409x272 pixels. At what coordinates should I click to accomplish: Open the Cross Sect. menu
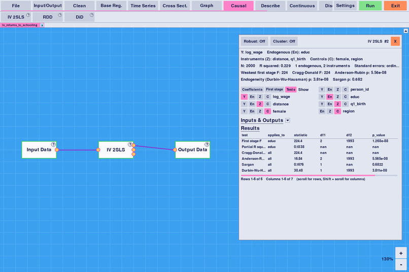tap(175, 6)
